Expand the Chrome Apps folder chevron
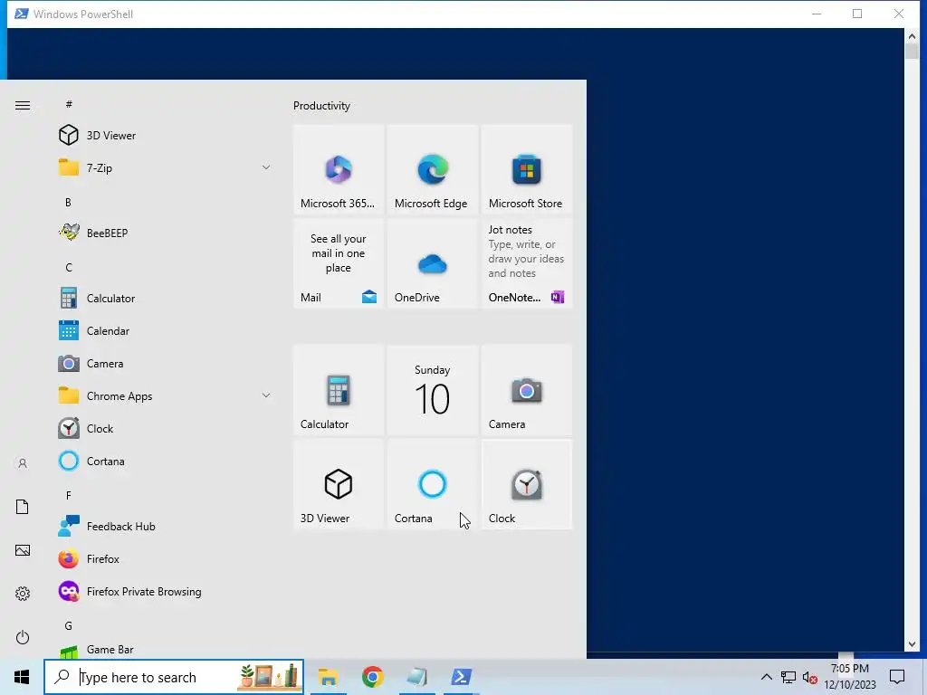Screen dimensions: 927x695 click(x=266, y=395)
